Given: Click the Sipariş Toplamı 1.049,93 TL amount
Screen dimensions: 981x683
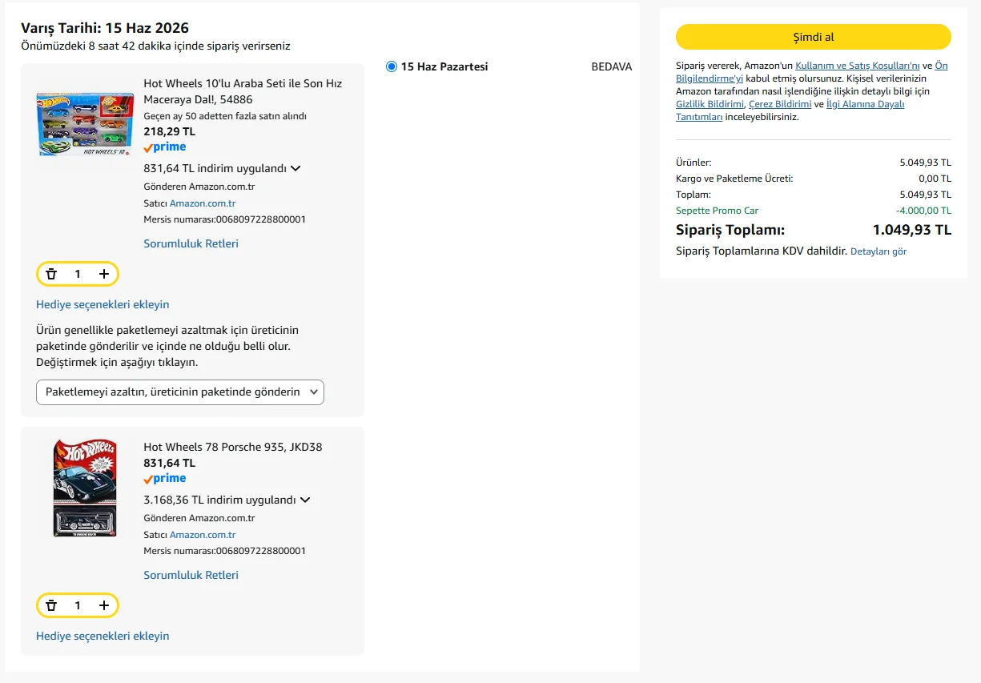Looking at the screenshot, I should point(912,230).
